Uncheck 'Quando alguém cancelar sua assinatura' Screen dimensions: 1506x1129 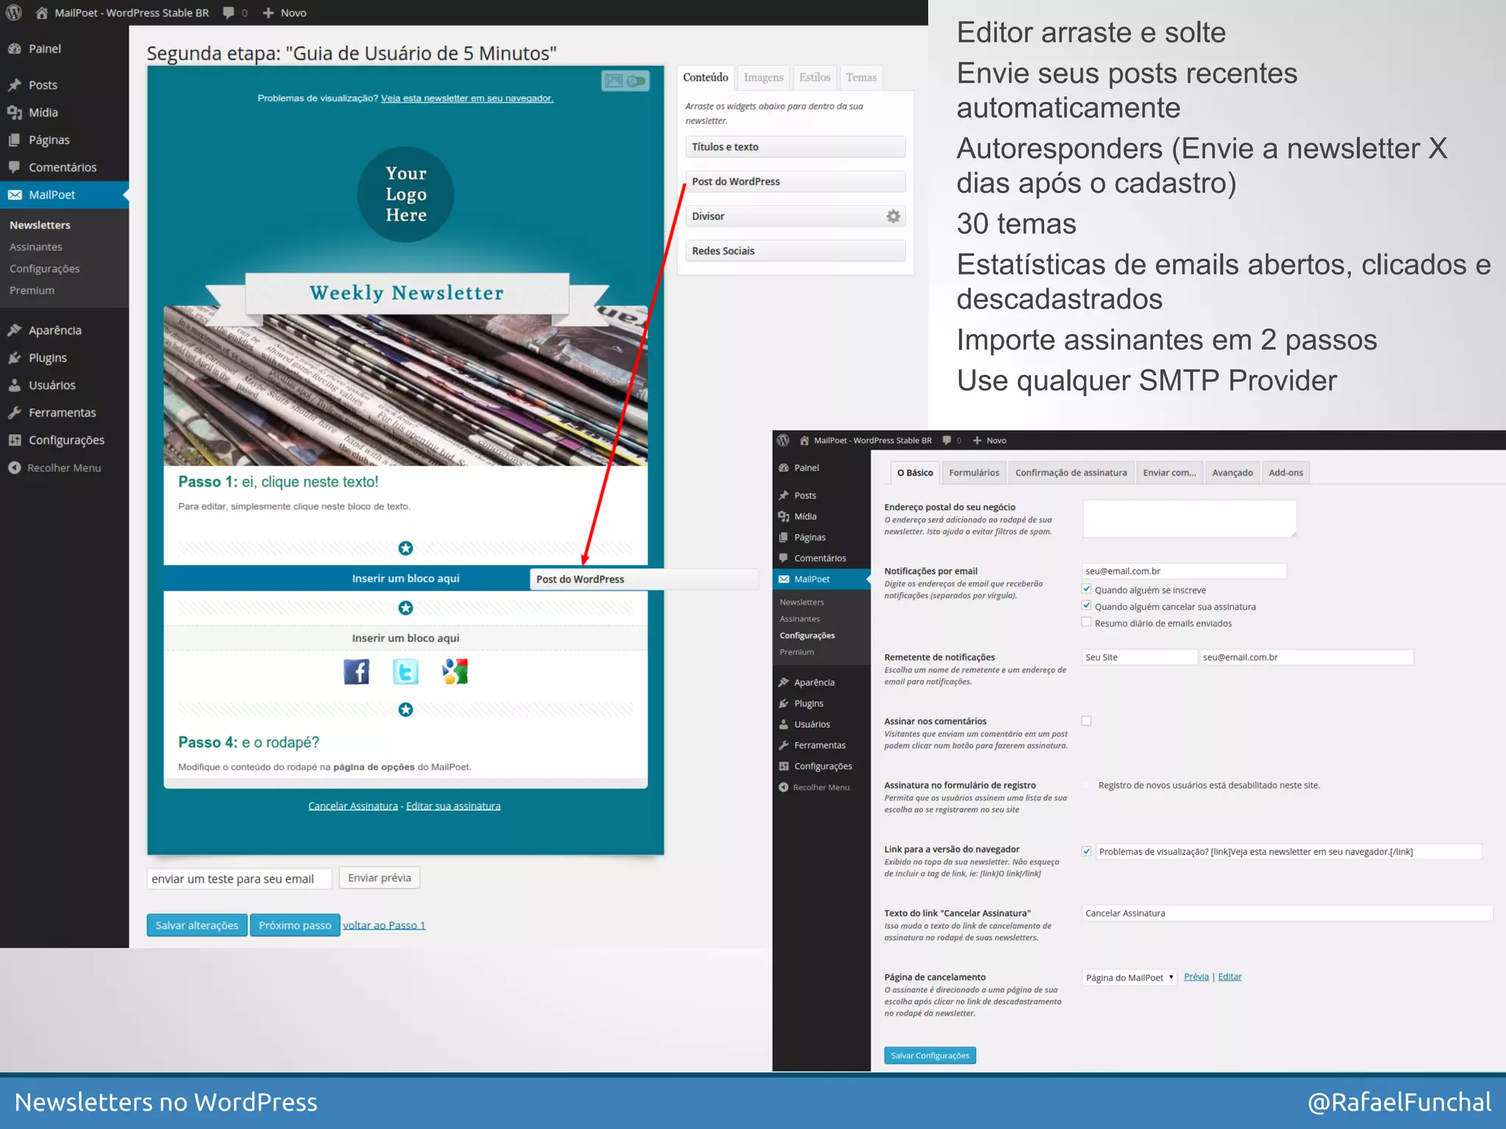[x=1086, y=606]
